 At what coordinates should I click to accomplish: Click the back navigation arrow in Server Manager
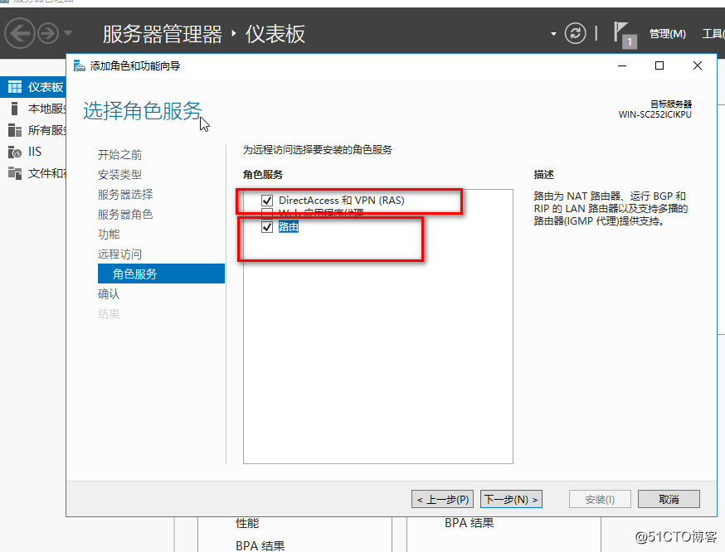[x=19, y=33]
